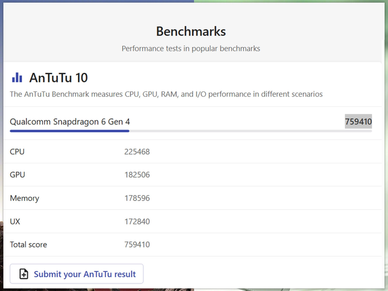The width and height of the screenshot is (388, 291).
Task: Click the UX row label
Action: pyautogui.click(x=15, y=221)
